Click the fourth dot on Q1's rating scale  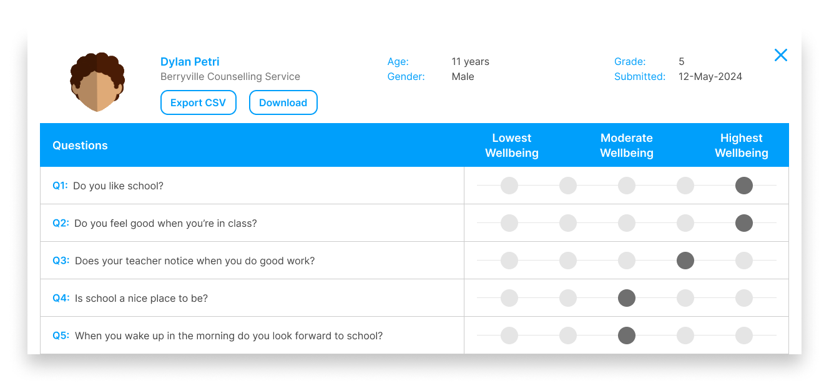[x=685, y=186]
